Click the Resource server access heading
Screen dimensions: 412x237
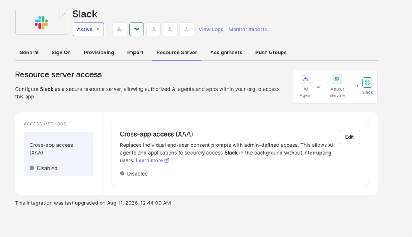point(59,74)
